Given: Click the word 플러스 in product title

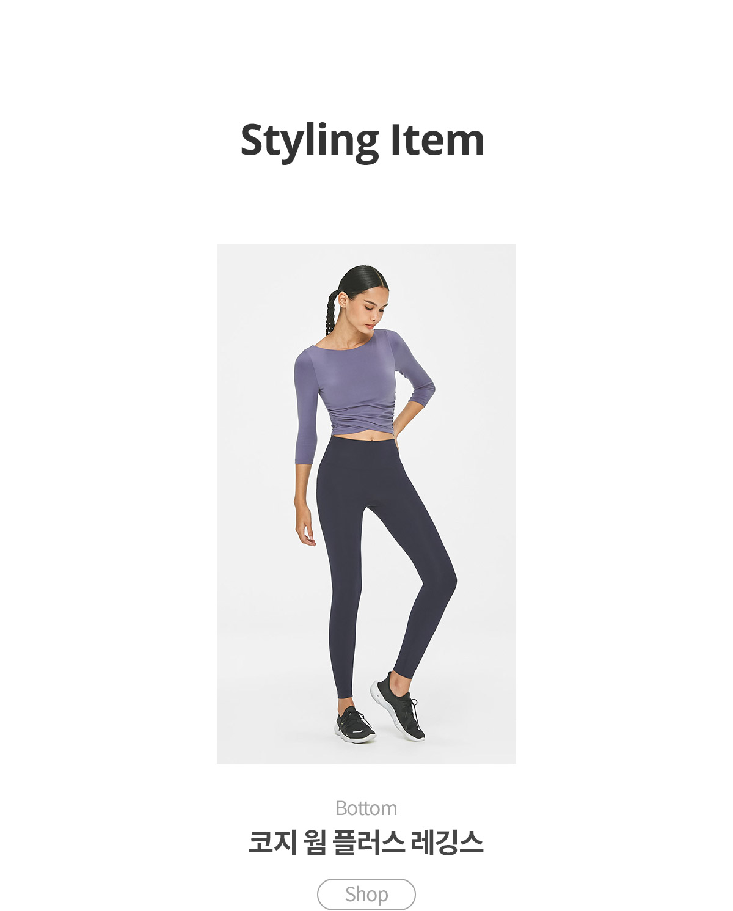Looking at the screenshot, I should click(368, 843).
